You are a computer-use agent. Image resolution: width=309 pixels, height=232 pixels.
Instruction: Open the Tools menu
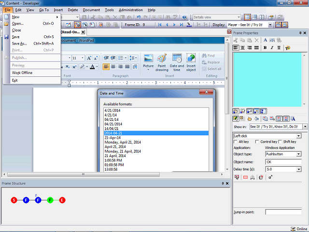pyautogui.click(x=109, y=10)
